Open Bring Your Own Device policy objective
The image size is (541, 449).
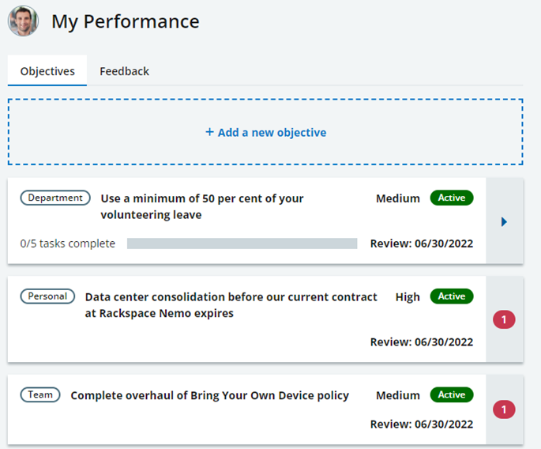point(209,395)
